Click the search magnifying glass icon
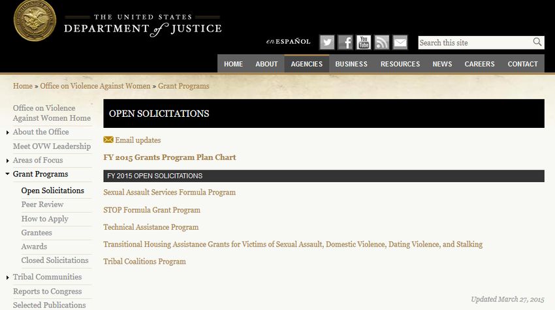This screenshot has width=555, height=310. click(537, 42)
